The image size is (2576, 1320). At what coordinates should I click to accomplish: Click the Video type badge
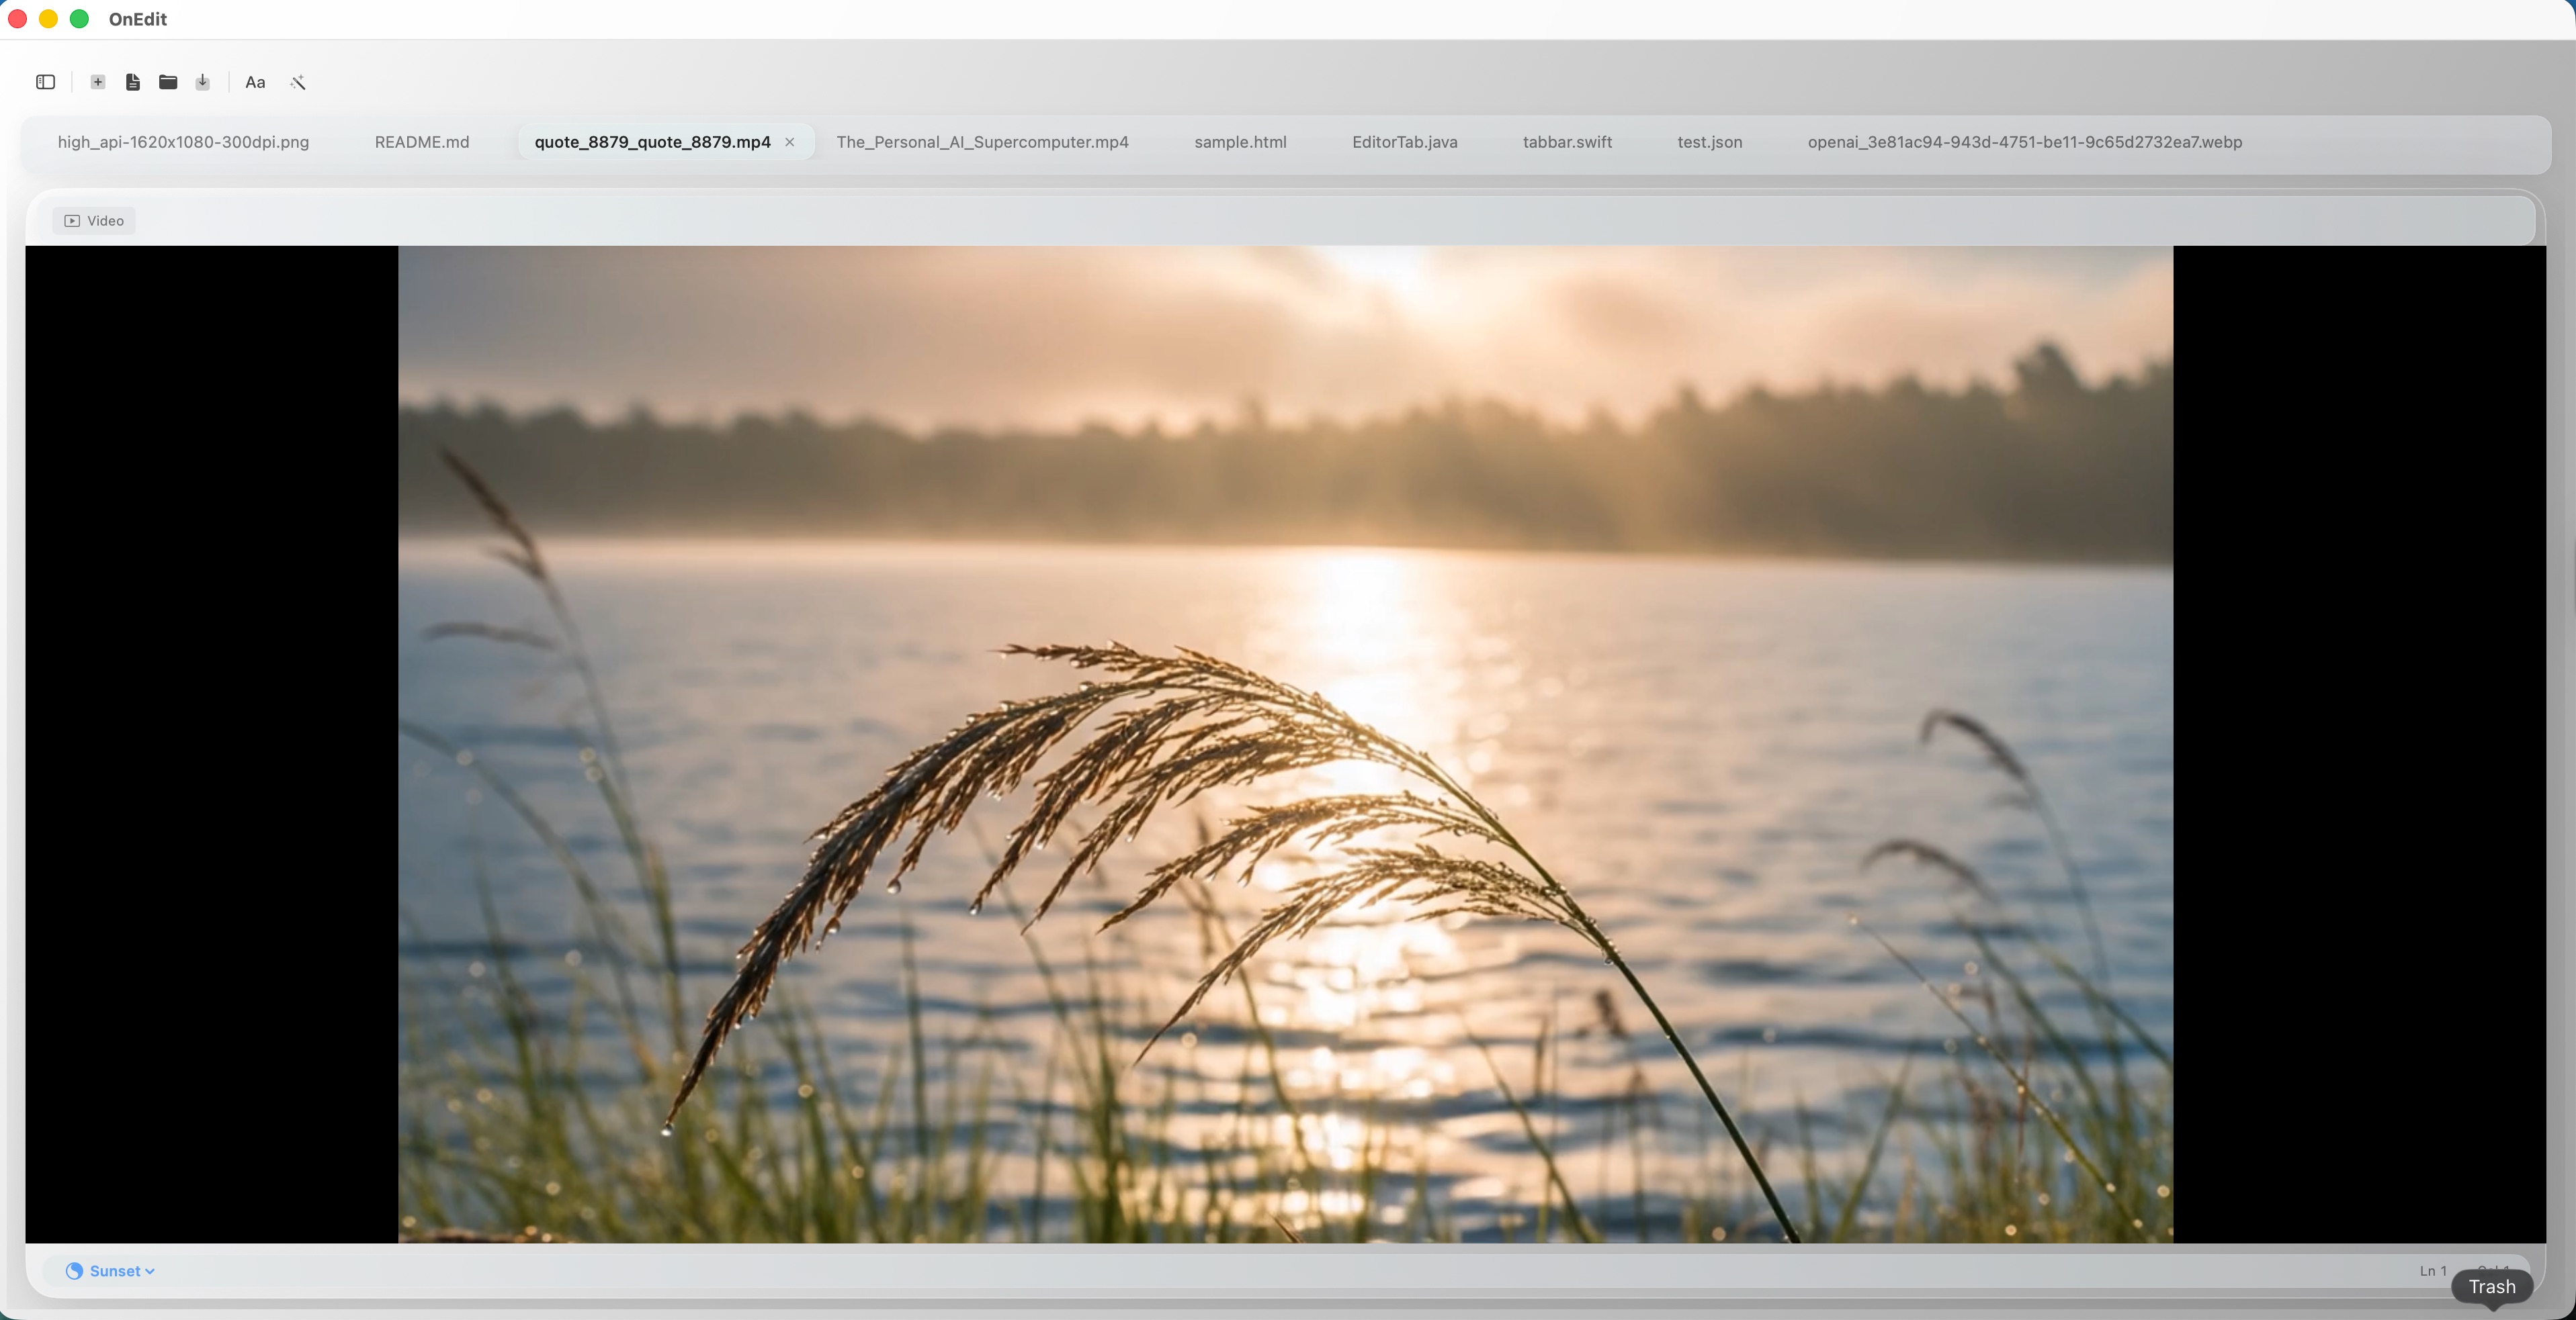point(94,221)
